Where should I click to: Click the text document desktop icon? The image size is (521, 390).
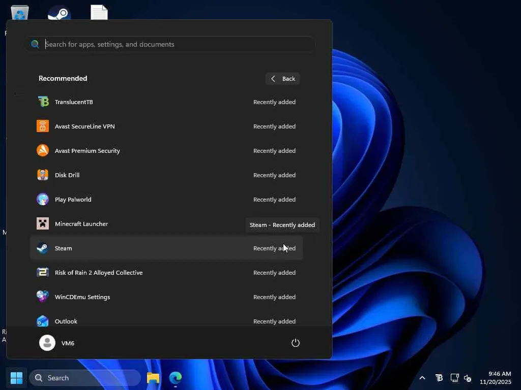[99, 13]
